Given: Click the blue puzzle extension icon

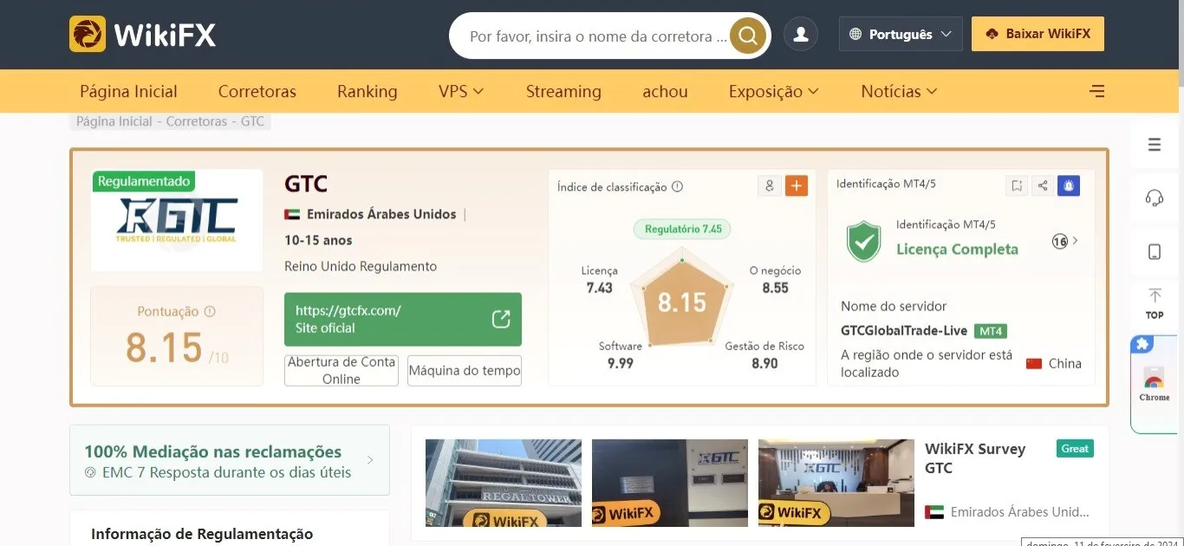Looking at the screenshot, I should click(1142, 345).
